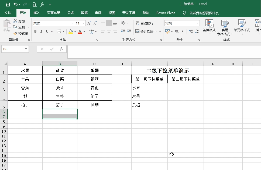The width and height of the screenshot is (261, 170).
Task: Click the 自动换行 (wrap text) icon
Action: coord(138,23)
